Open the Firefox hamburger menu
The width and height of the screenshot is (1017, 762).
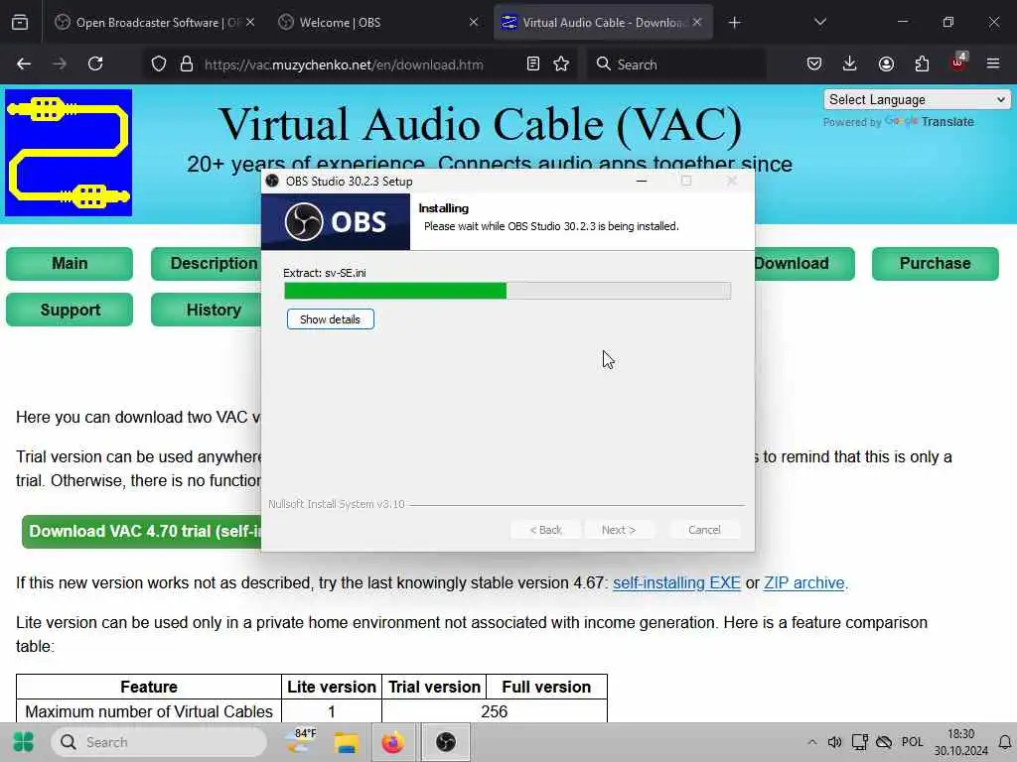(993, 64)
